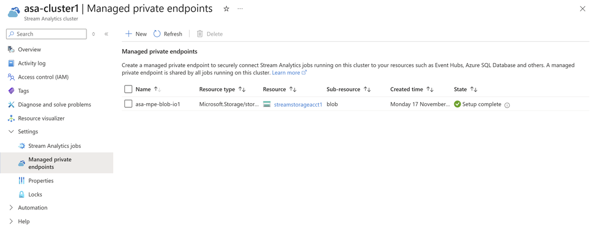The height and width of the screenshot is (235, 595).
Task: Click the Access control (IAM) people icon
Action: pos(11,77)
